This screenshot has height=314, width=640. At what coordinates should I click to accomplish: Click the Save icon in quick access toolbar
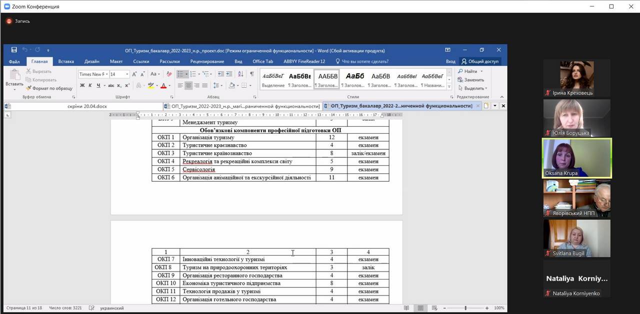tap(14, 50)
